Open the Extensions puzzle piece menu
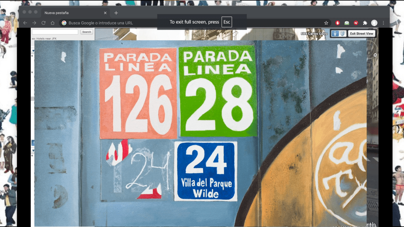The height and width of the screenshot is (227, 404). coord(365,23)
